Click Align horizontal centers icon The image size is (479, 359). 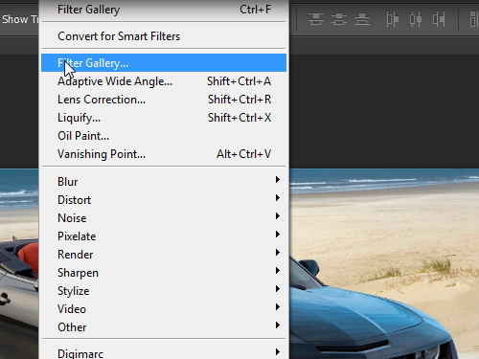416,19
